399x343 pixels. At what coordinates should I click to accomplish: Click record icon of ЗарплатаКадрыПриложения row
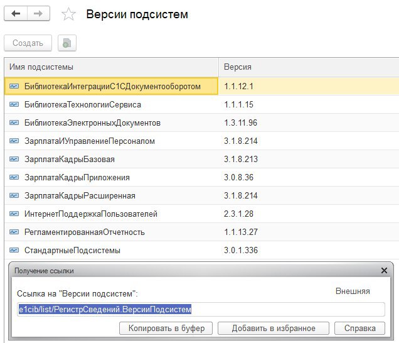pos(14,177)
